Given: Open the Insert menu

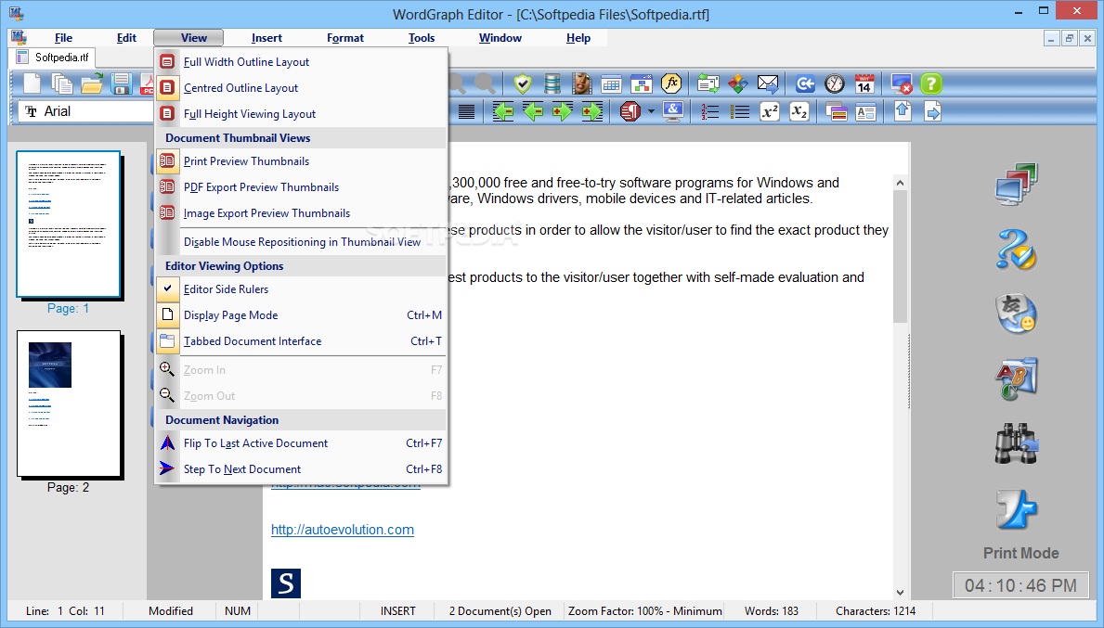Looking at the screenshot, I should 266,38.
